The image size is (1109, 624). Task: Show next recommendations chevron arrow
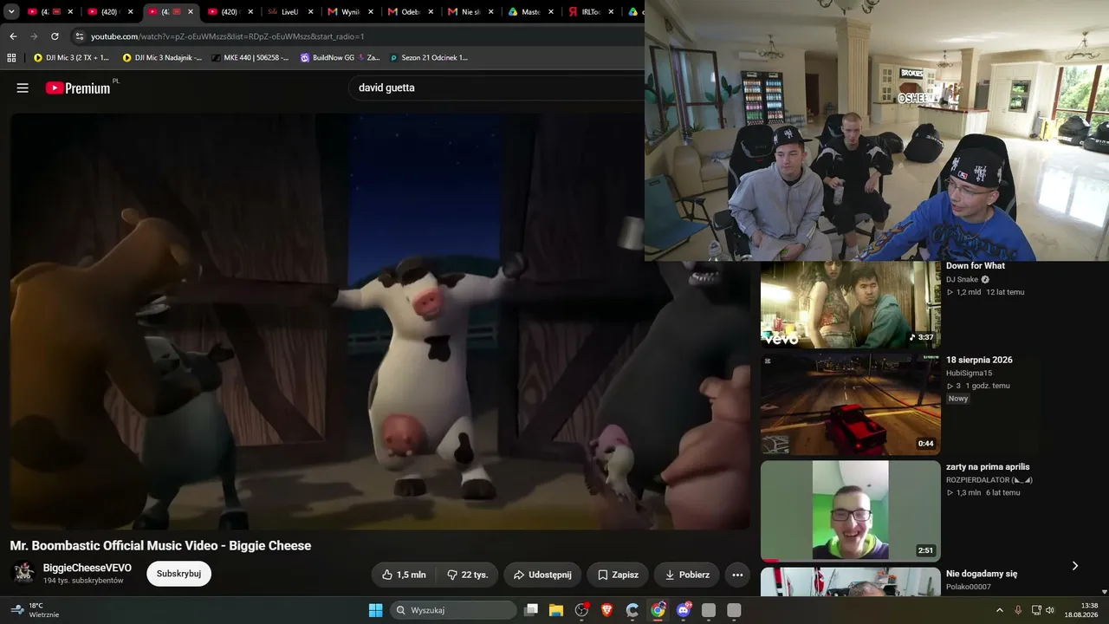coord(1075,566)
